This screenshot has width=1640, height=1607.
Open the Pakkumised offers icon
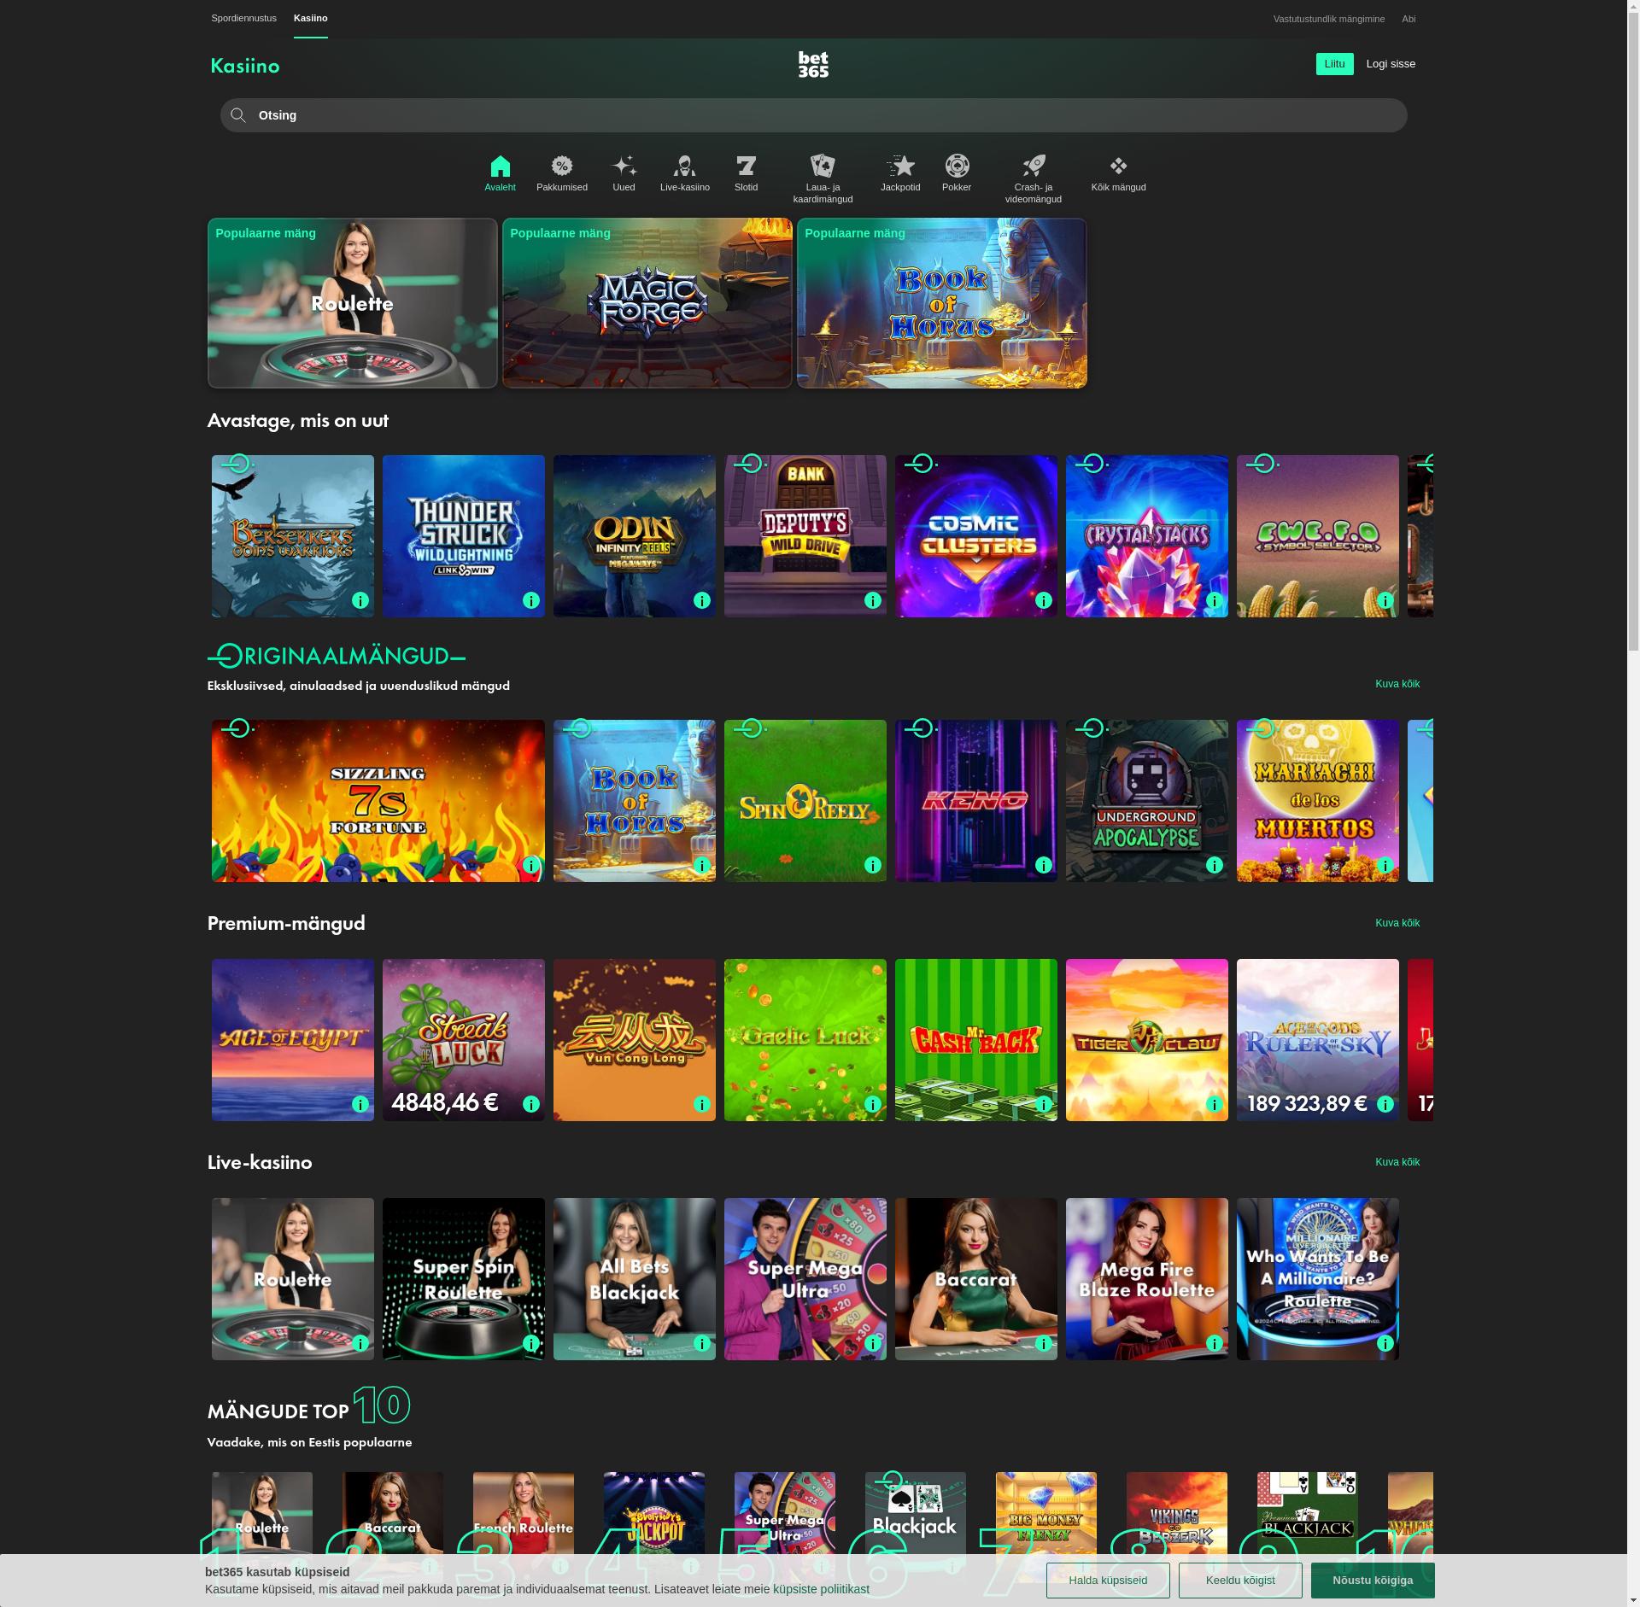point(562,165)
